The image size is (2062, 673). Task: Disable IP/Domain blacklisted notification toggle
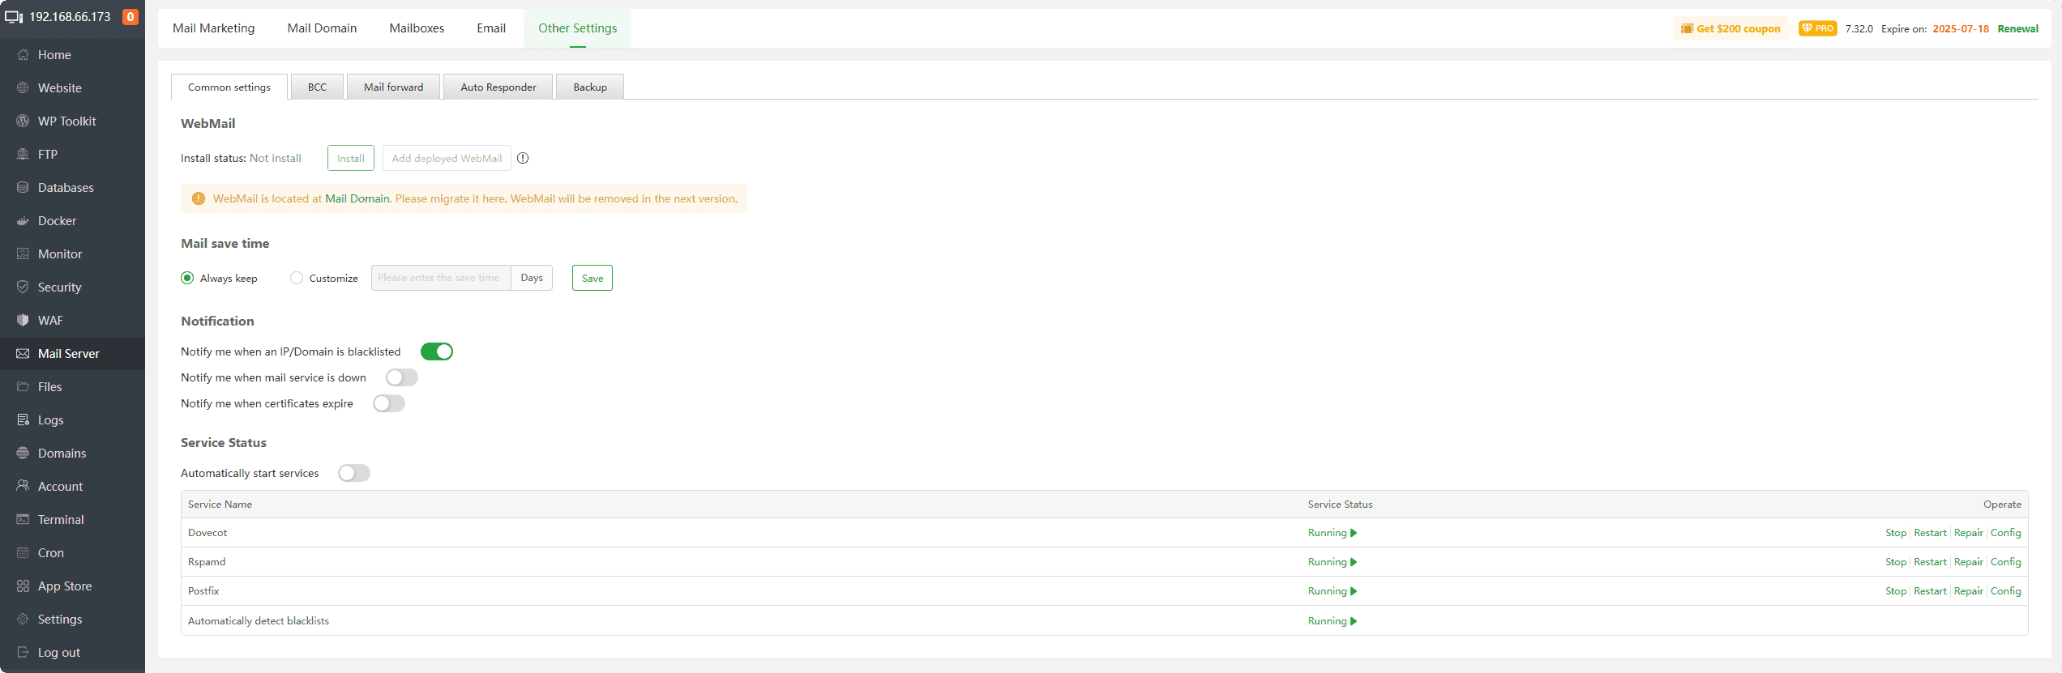pyautogui.click(x=436, y=351)
